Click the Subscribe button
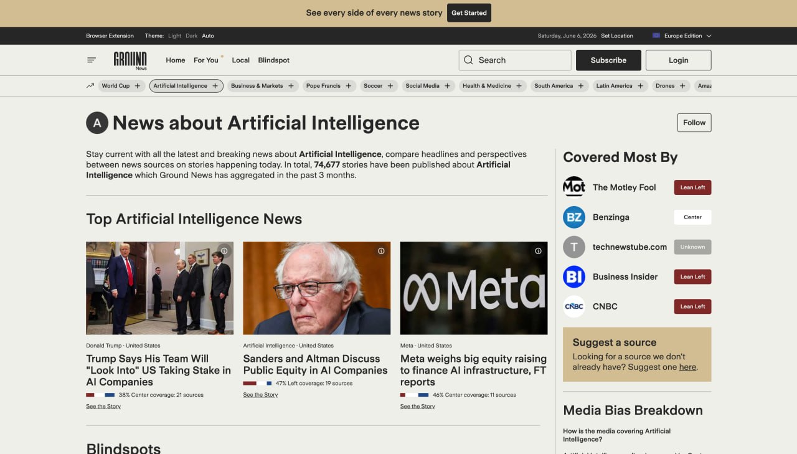 (608, 60)
